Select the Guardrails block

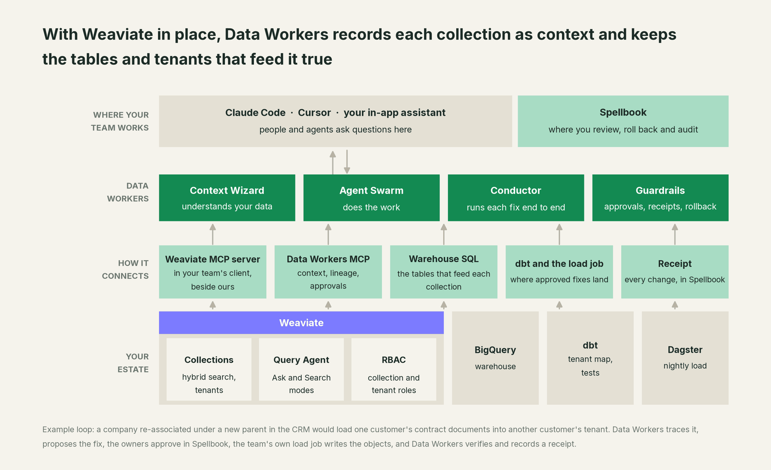(x=660, y=198)
